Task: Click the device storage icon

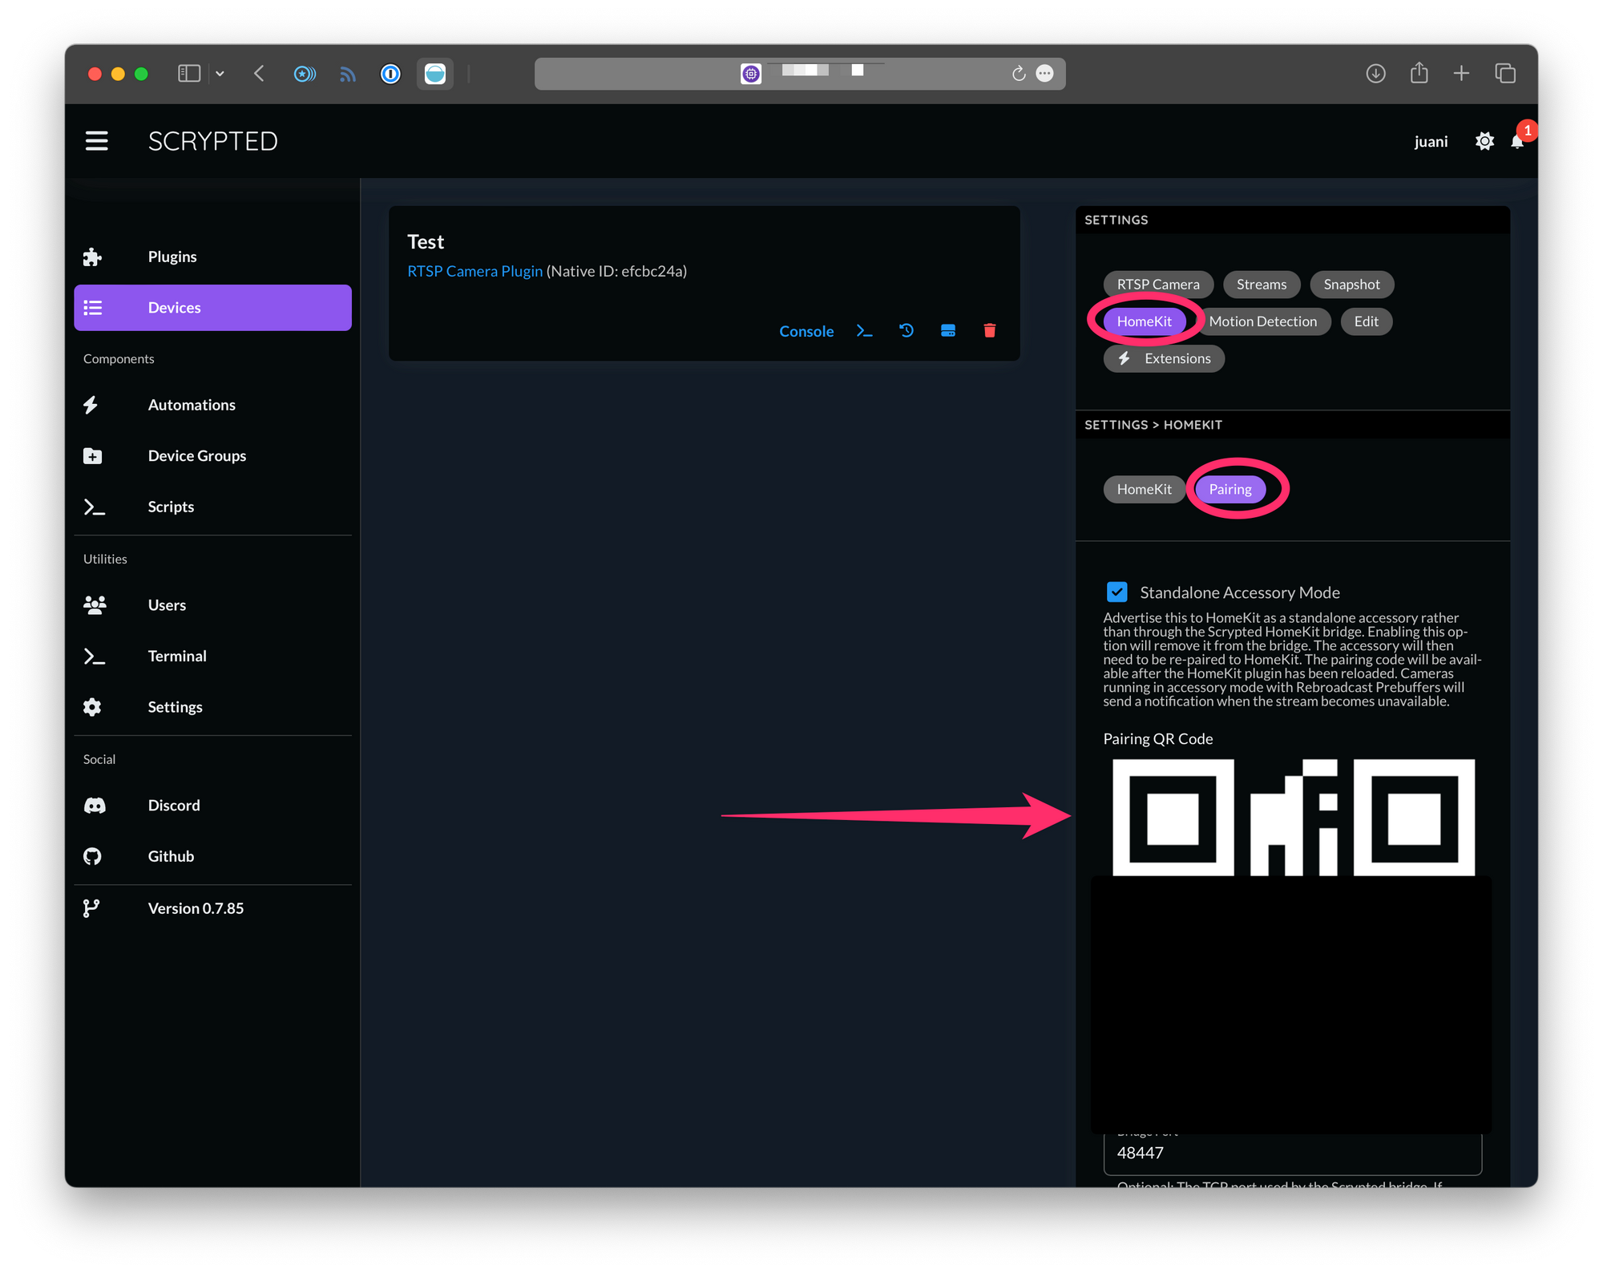Action: pos(948,330)
